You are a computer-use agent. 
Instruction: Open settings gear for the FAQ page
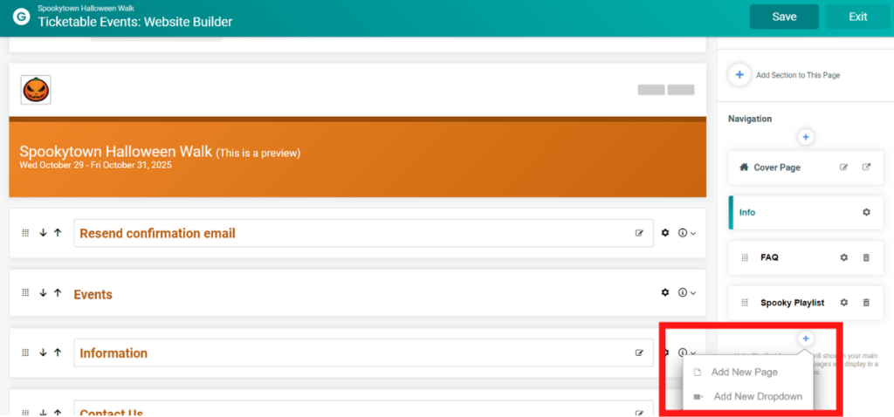[844, 257]
